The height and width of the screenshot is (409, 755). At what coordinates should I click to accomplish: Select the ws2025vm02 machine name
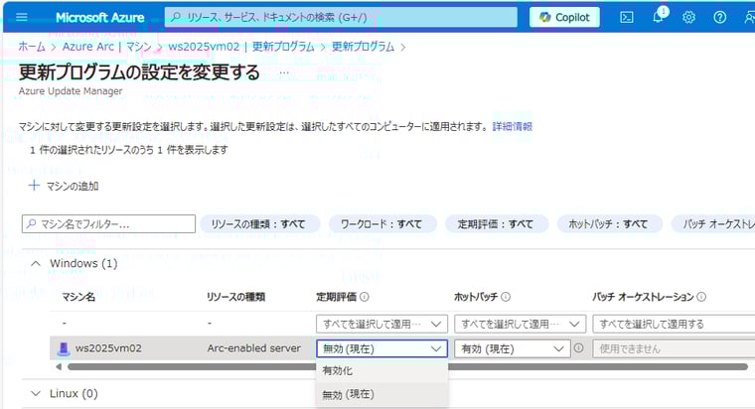click(x=108, y=348)
